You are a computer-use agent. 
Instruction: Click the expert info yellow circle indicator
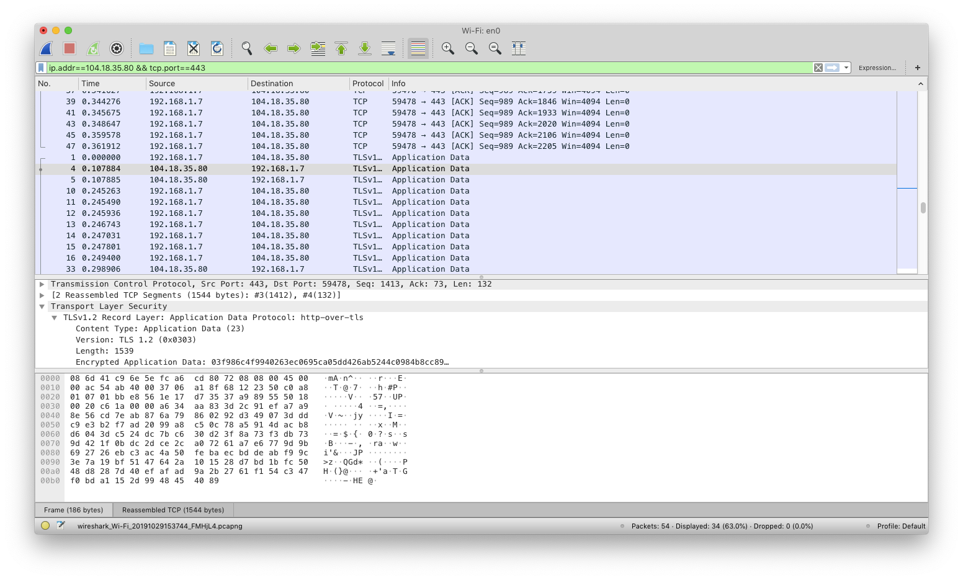point(45,525)
